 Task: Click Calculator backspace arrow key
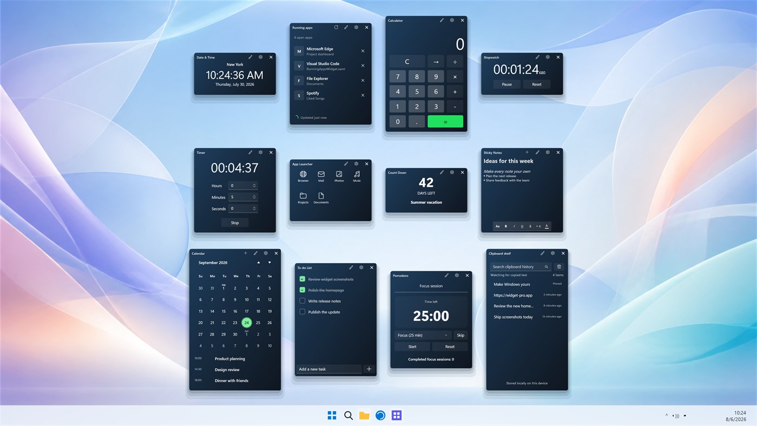tap(436, 62)
